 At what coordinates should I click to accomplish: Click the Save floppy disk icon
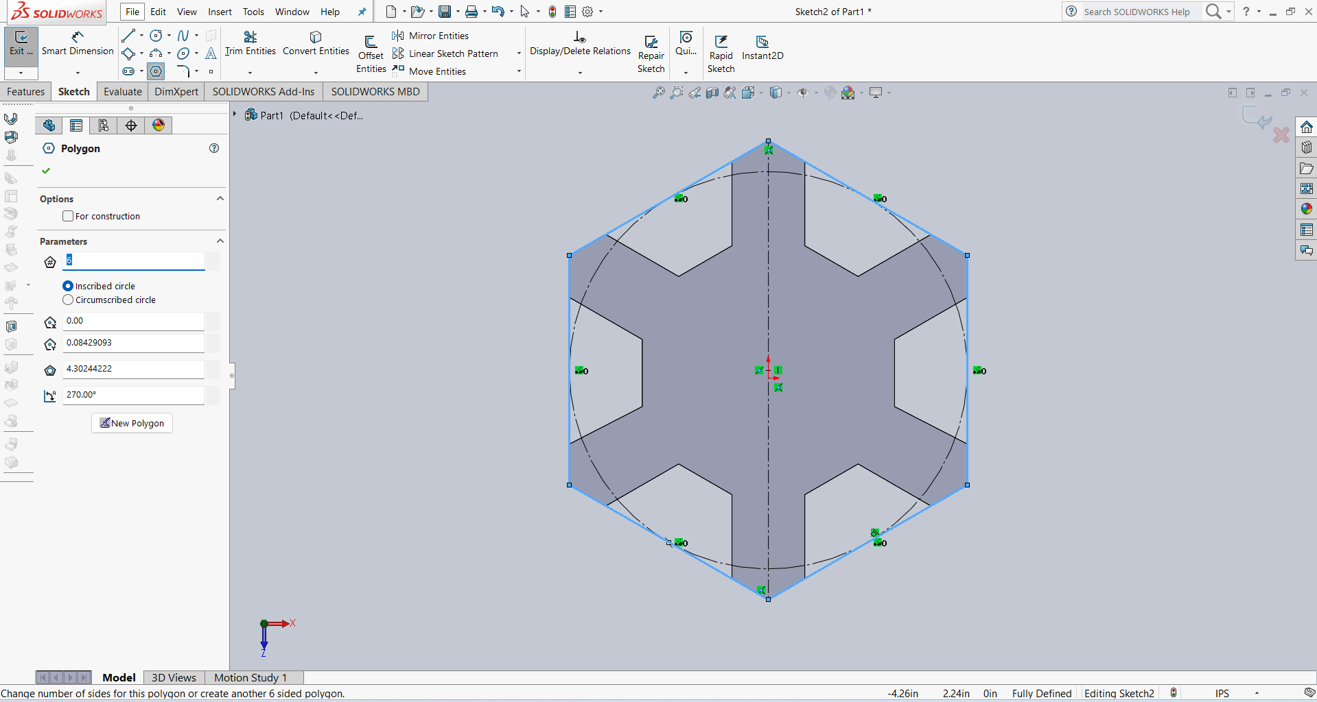coord(445,12)
